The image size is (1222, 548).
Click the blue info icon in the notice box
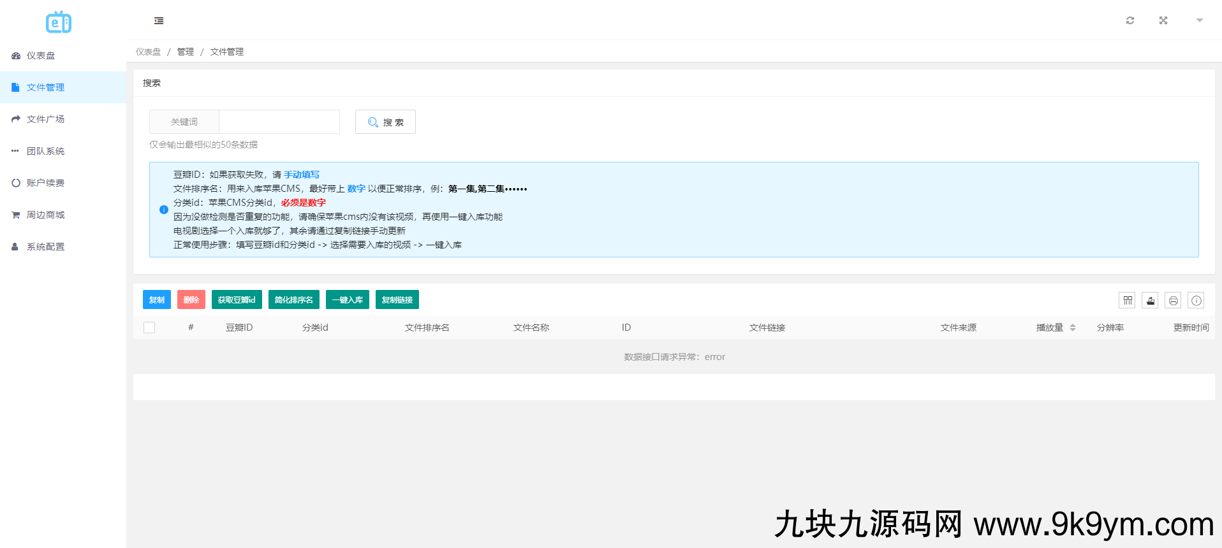click(164, 210)
